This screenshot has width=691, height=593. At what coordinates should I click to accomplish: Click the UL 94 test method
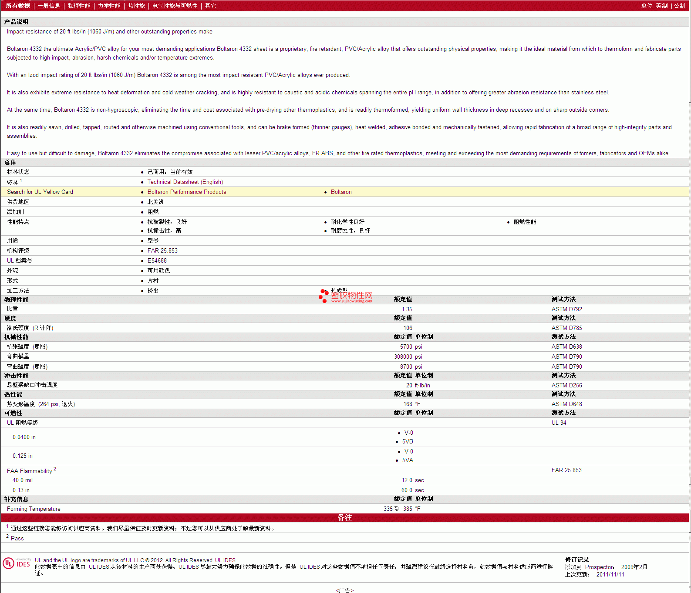pyautogui.click(x=559, y=423)
